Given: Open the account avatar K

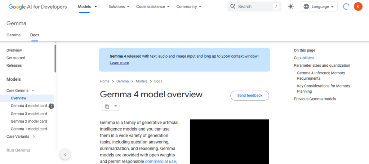Looking at the screenshot, I should pos(358,6).
